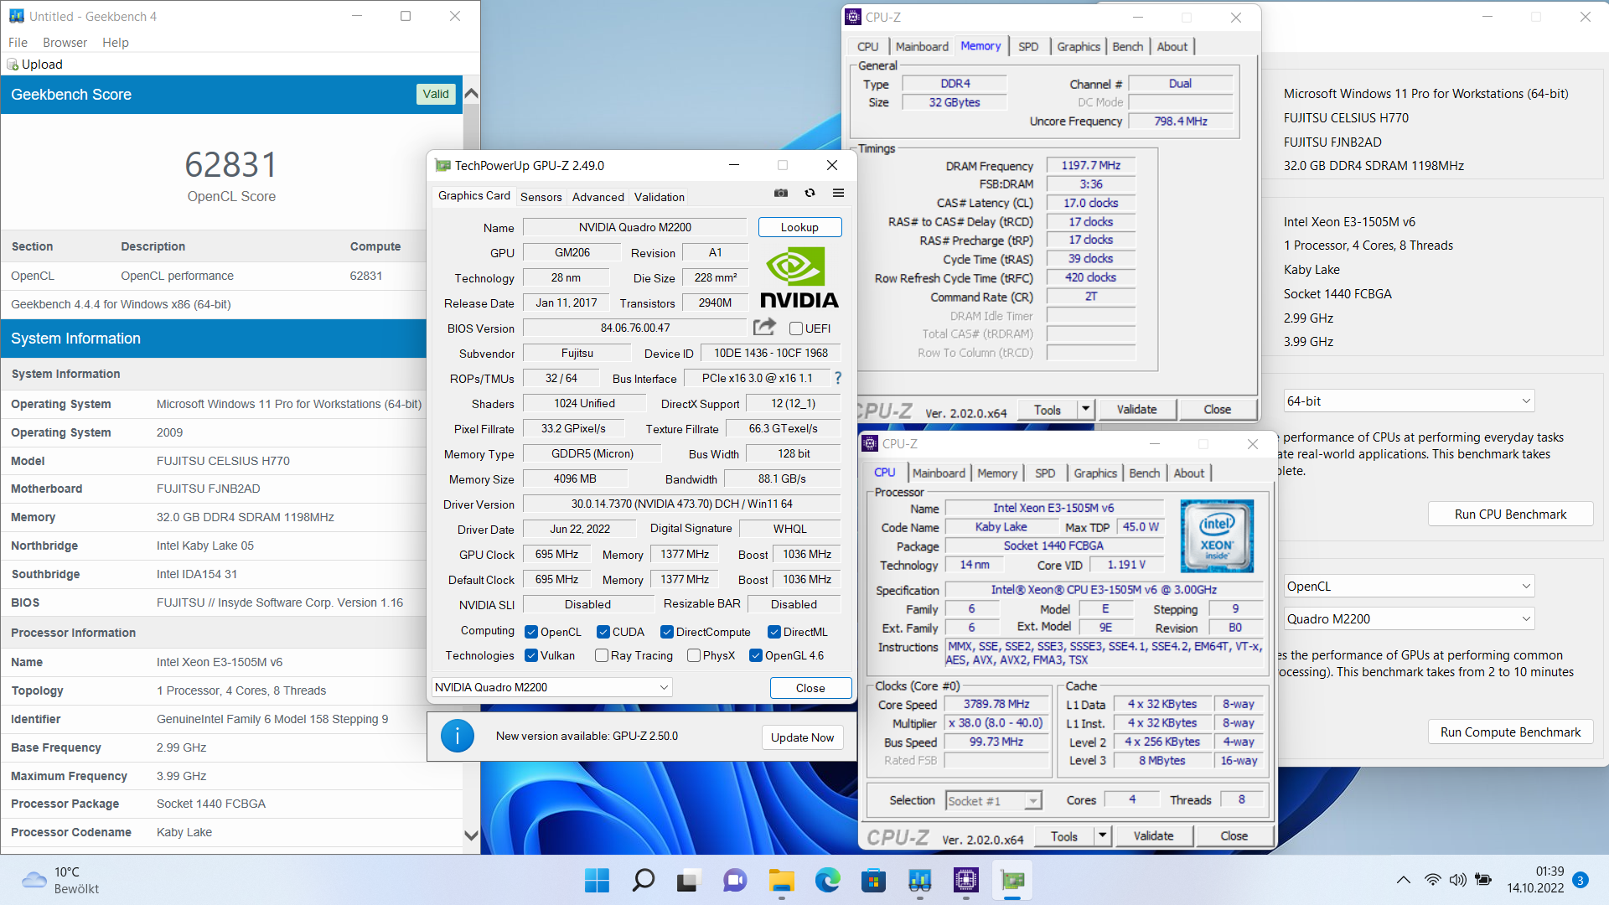The height and width of the screenshot is (905, 1609).
Task: Open the GPU-Z hamburger menu
Action: click(x=838, y=193)
